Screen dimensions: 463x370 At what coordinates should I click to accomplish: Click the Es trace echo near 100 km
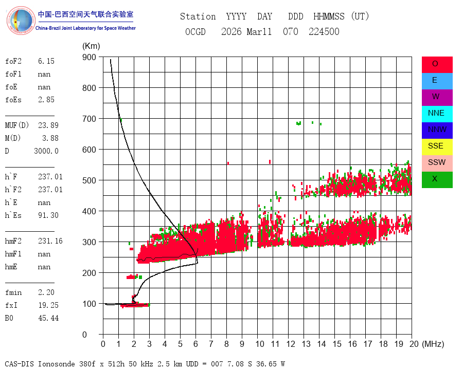(x=135, y=305)
